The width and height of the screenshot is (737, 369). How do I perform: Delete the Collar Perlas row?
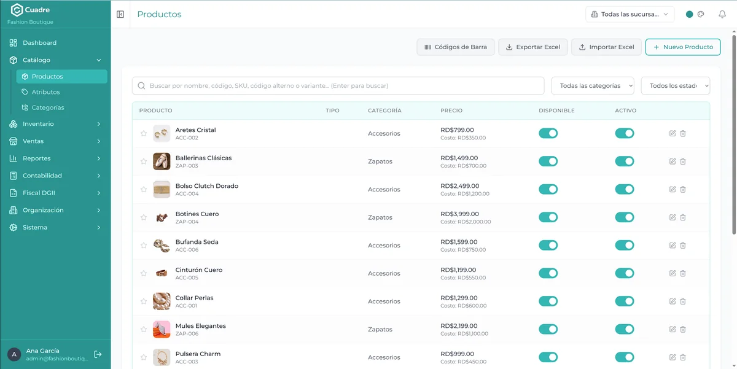click(683, 301)
